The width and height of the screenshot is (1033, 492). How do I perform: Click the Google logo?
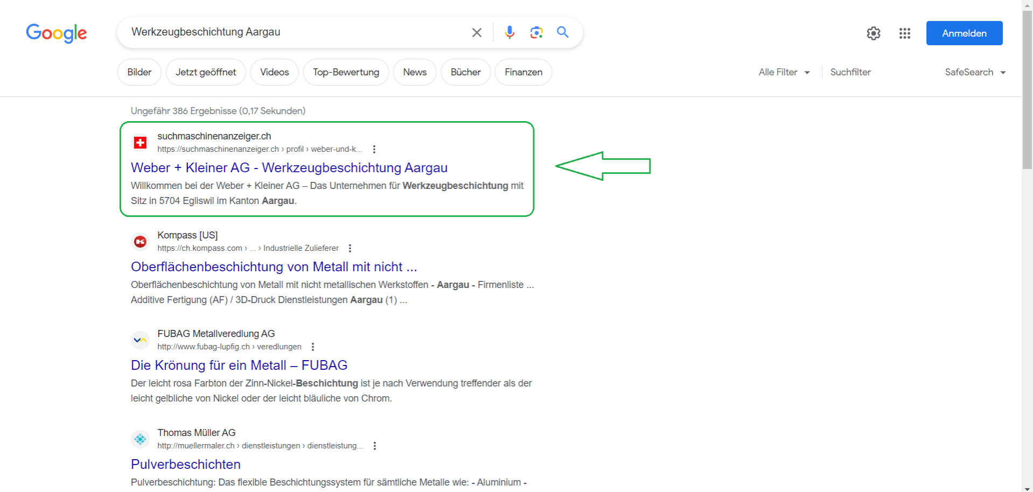click(x=57, y=33)
